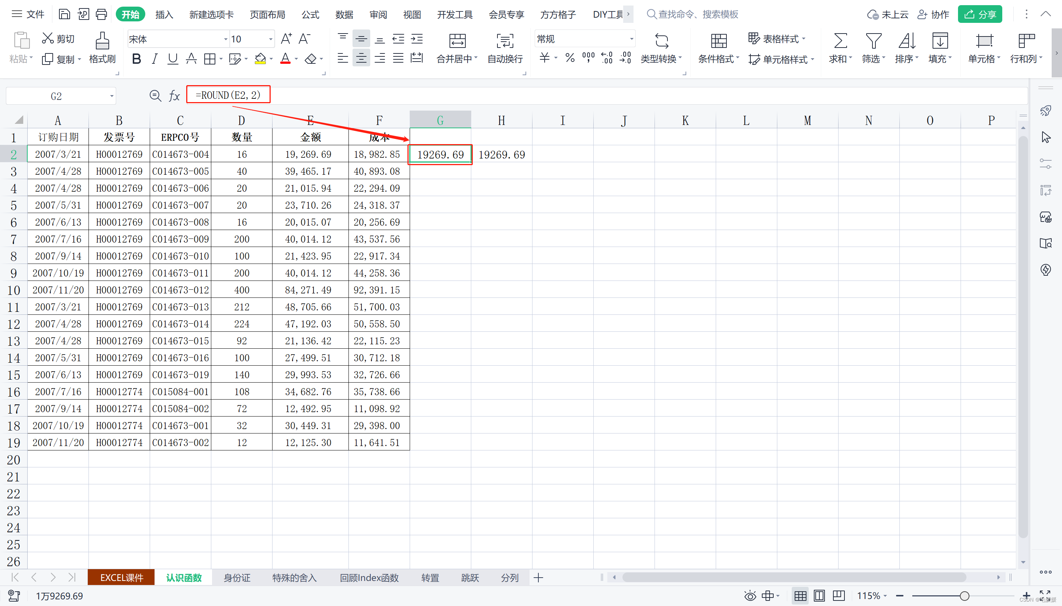Apply the yellow fill color bucket
Viewport: 1062px width, 606px height.
pyautogui.click(x=260, y=59)
